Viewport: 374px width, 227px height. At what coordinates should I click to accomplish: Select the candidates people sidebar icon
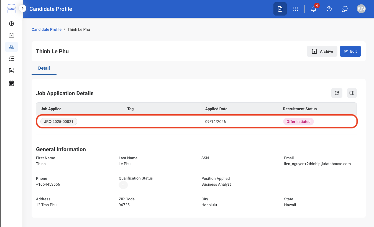click(11, 47)
